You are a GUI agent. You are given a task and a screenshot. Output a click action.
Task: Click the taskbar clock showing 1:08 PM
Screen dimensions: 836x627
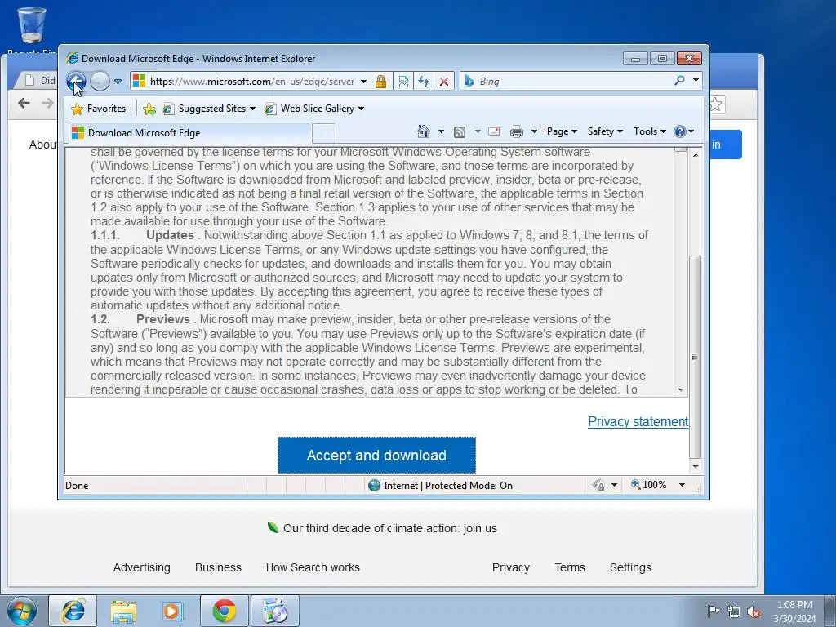[794, 611]
